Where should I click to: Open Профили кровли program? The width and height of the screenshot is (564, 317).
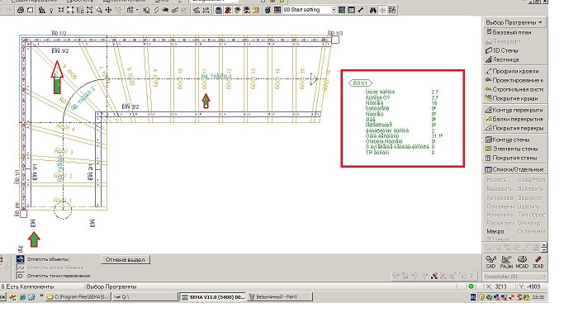pyautogui.click(x=512, y=71)
